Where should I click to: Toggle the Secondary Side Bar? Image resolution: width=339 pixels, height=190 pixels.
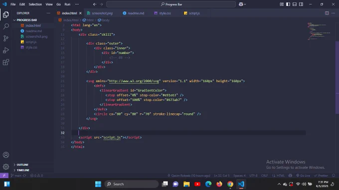click(301, 4)
